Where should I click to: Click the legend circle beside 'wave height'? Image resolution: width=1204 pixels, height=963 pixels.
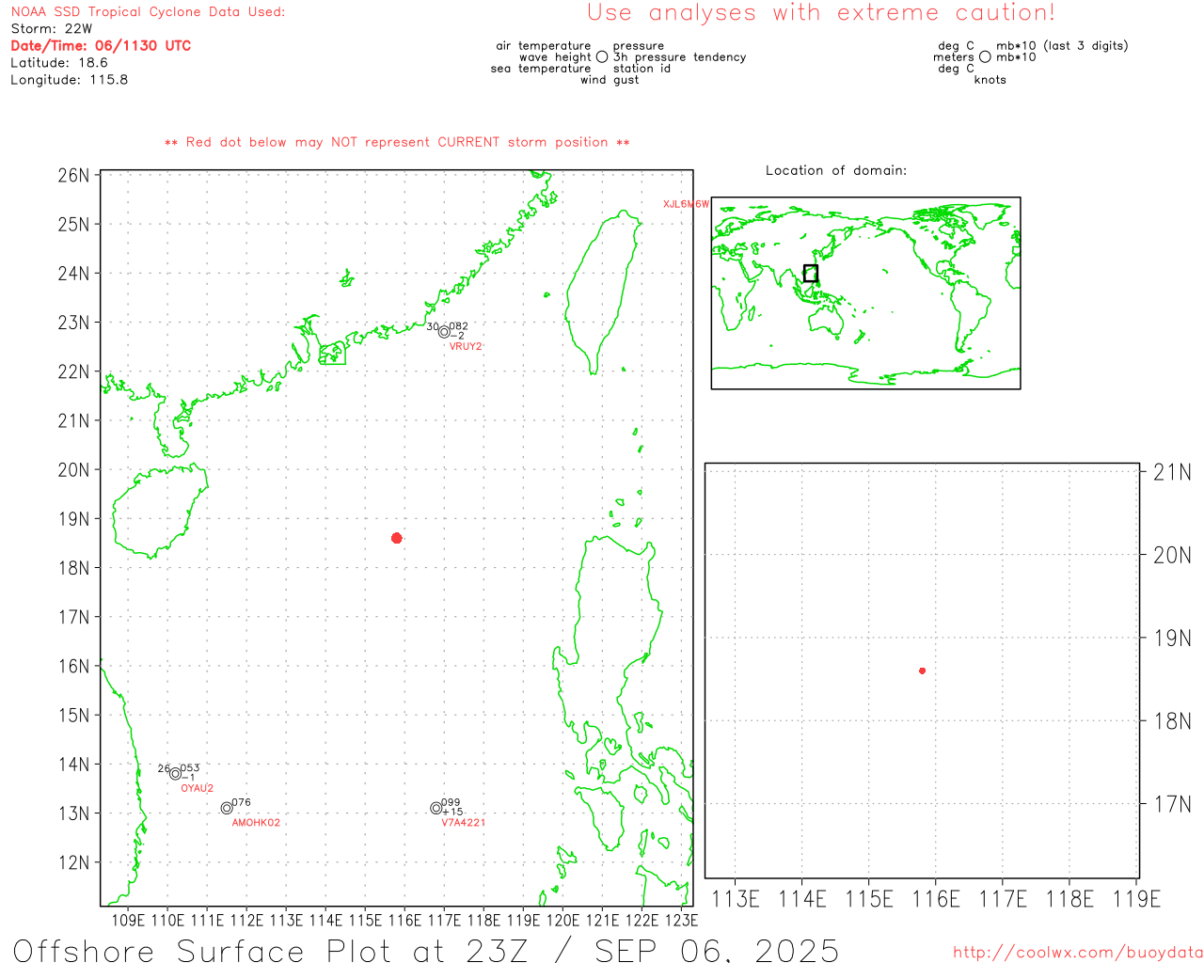point(602,57)
